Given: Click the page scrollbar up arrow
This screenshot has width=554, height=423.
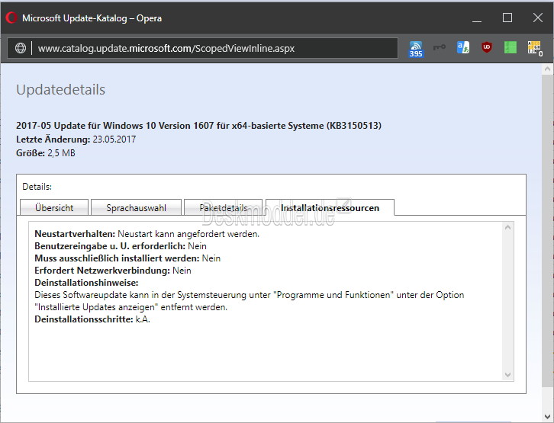Looking at the screenshot, I should pyautogui.click(x=547, y=69).
